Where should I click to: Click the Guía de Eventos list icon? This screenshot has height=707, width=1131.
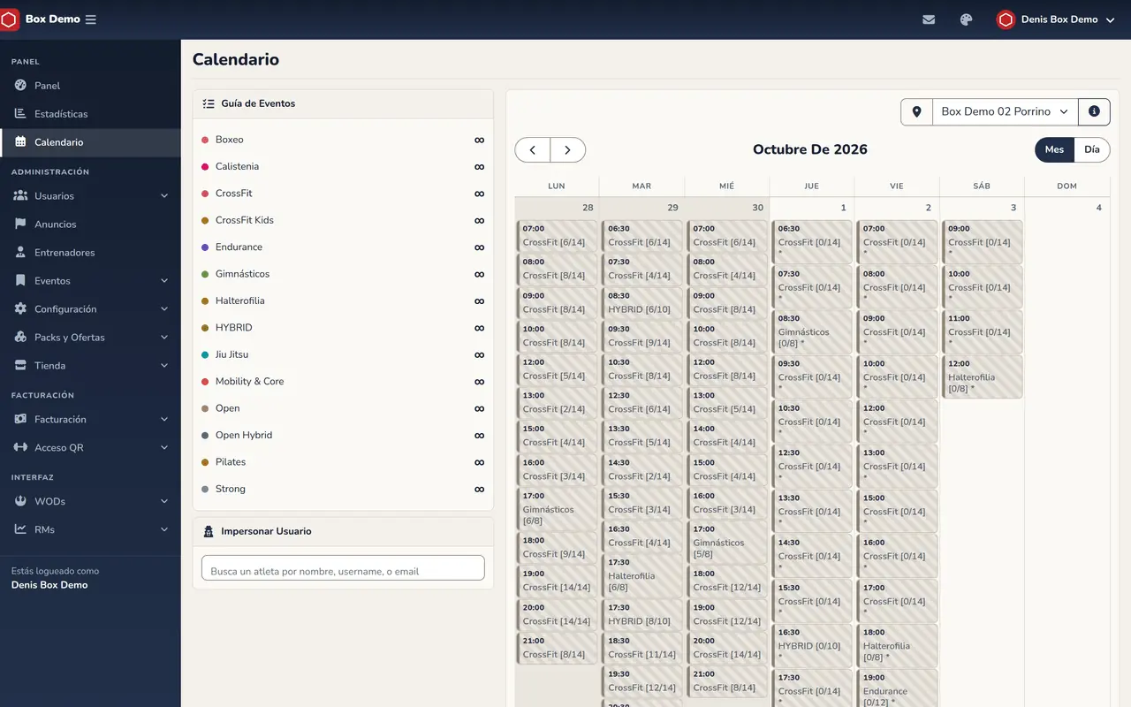click(x=209, y=103)
